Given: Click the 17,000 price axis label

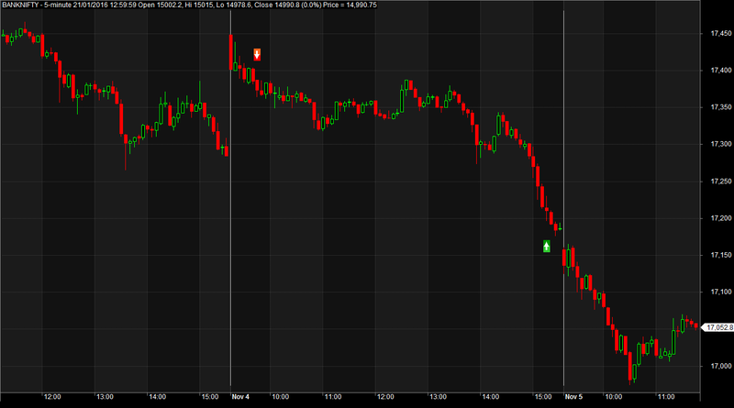Looking at the screenshot, I should click(721, 366).
